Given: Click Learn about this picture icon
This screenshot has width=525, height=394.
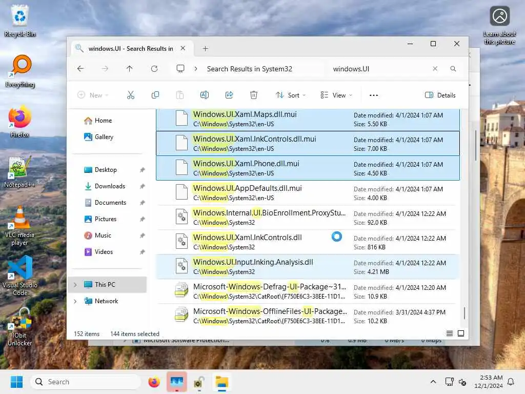Looking at the screenshot, I should point(499,26).
